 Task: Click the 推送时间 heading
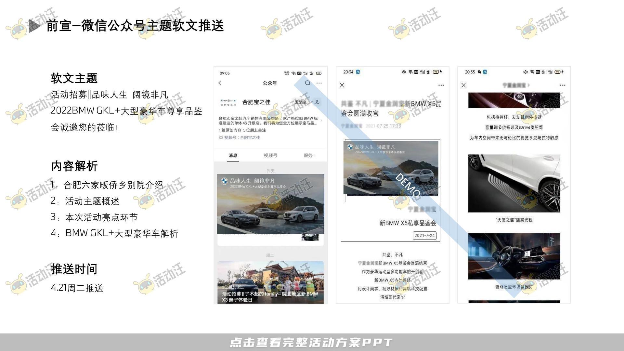point(74,269)
